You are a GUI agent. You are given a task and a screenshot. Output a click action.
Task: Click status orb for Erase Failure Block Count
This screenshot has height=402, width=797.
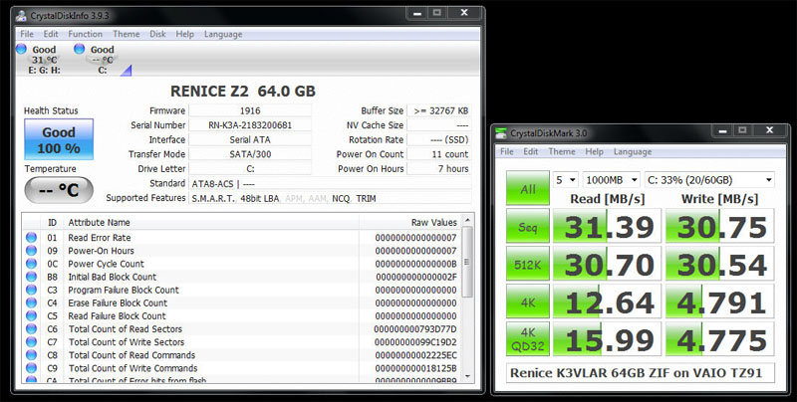(32, 303)
